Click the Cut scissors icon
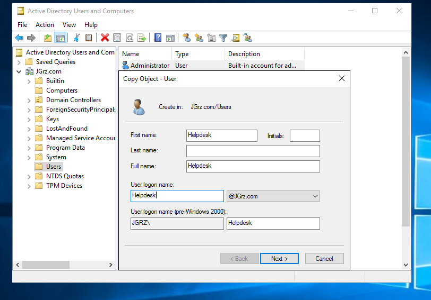The height and width of the screenshot is (300, 431). coord(76,38)
